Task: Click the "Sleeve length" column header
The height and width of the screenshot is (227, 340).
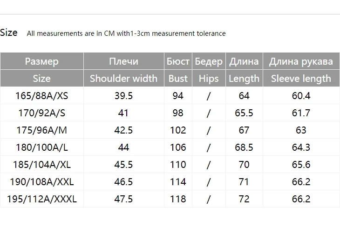Action: pos(301,79)
